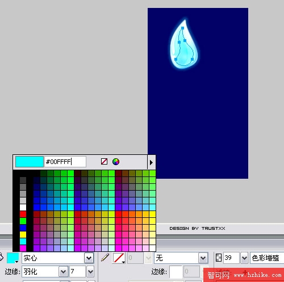Click the hex color field showing #00FFFF
284x282 pixels.
point(65,162)
